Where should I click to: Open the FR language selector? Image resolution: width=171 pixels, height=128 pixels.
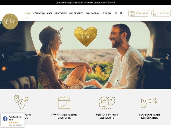(x=116, y=13)
